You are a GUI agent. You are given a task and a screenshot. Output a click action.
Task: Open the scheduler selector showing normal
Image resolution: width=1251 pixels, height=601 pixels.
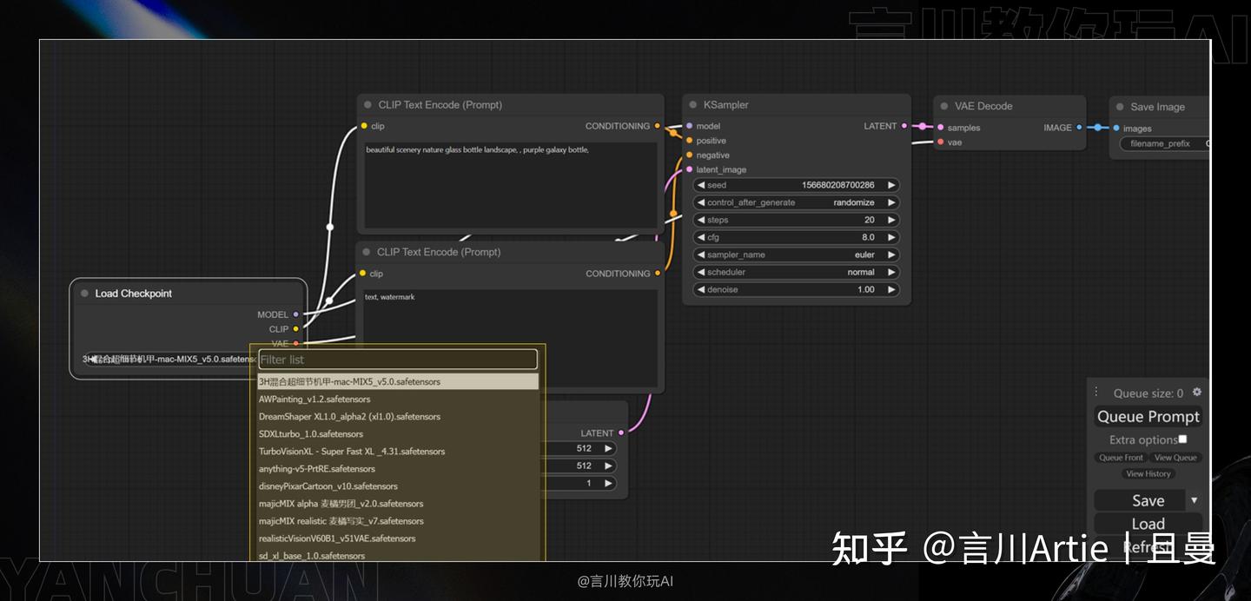(795, 272)
